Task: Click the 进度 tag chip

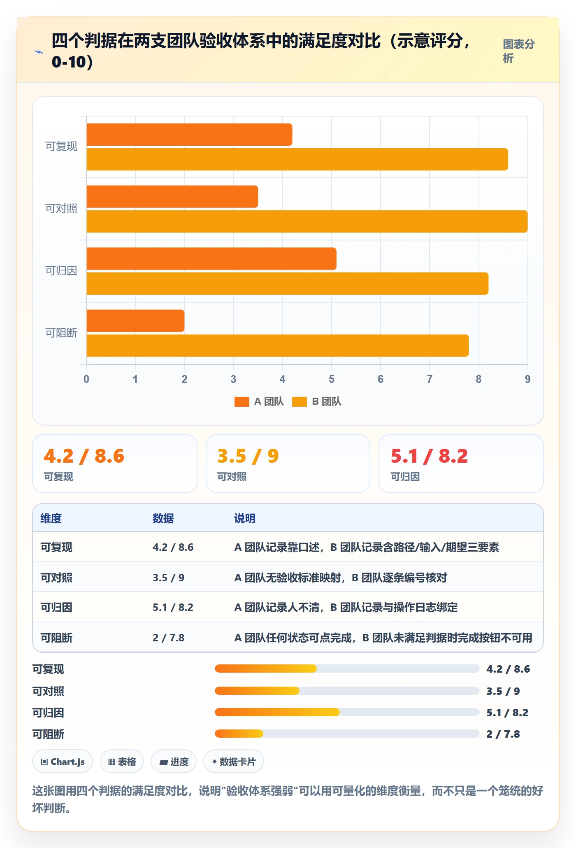Action: tap(174, 762)
